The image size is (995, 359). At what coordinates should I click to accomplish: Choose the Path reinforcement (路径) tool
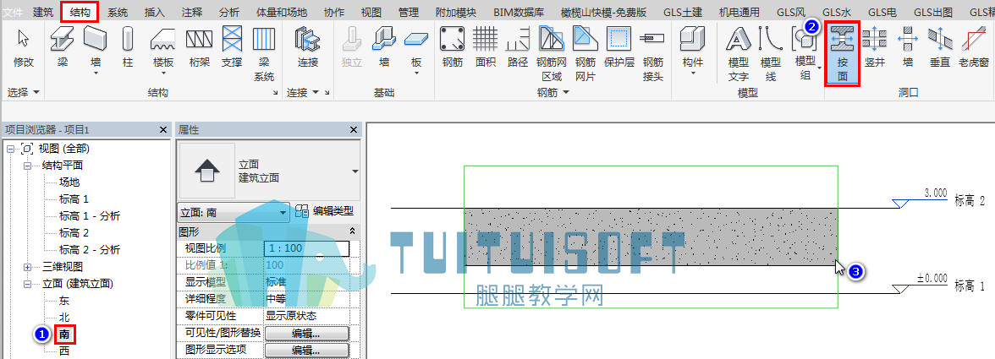click(x=518, y=47)
